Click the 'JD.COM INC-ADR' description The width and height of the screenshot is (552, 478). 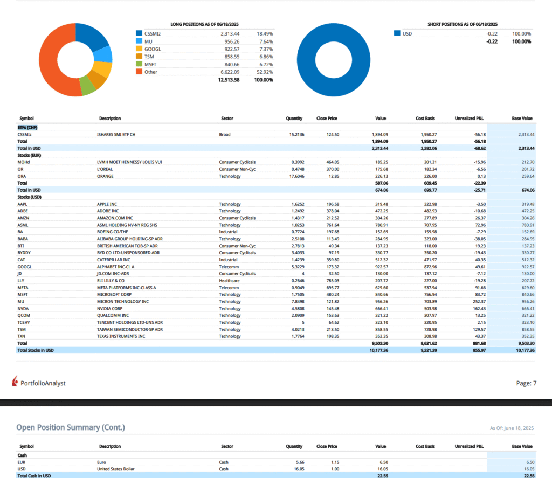[x=113, y=274]
